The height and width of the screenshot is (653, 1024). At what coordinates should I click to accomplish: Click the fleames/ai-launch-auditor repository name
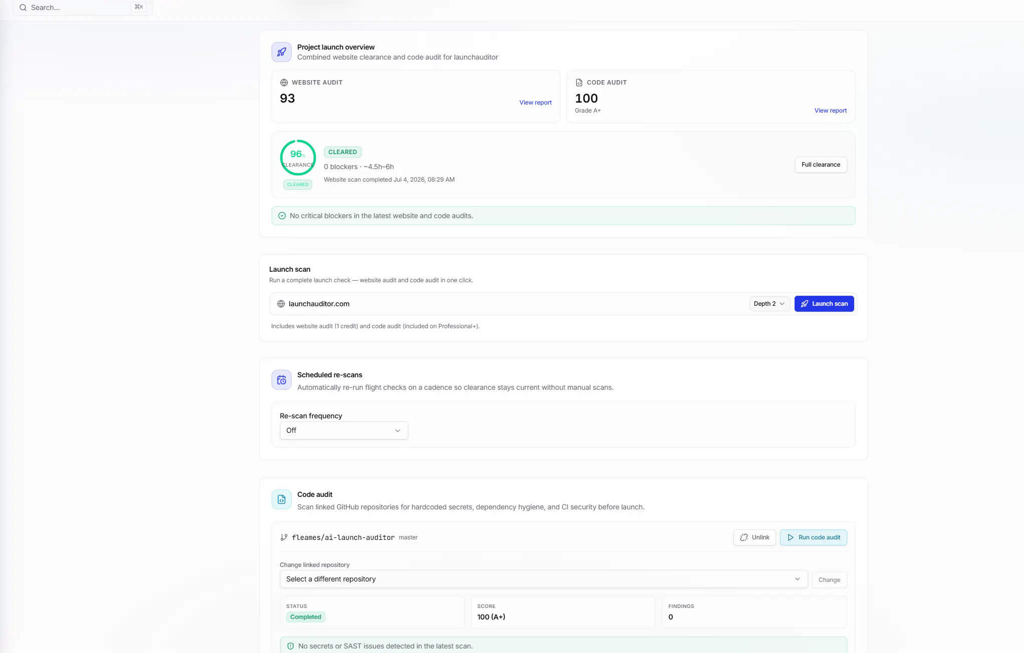343,537
